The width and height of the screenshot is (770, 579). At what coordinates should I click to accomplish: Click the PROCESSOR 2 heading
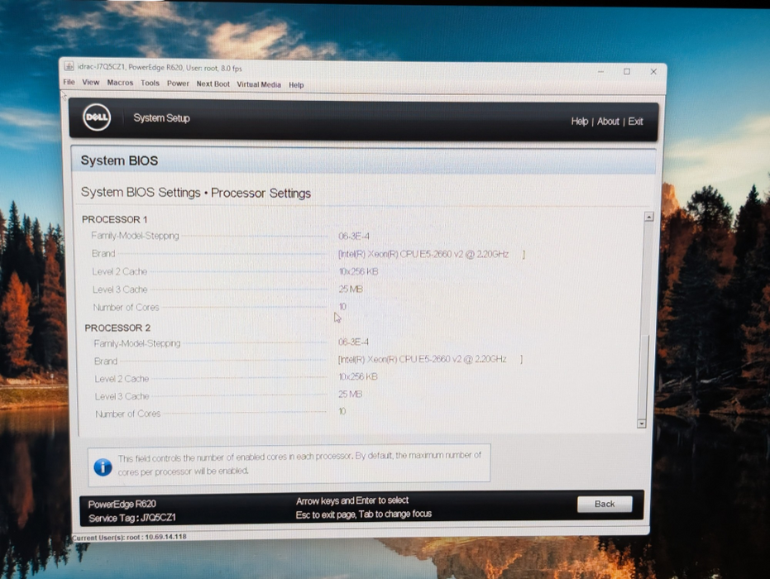pos(117,328)
